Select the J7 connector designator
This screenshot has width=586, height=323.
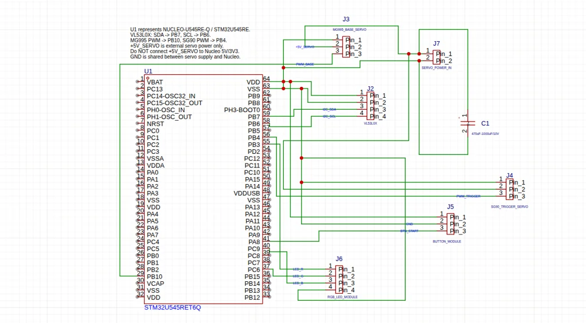coord(437,43)
